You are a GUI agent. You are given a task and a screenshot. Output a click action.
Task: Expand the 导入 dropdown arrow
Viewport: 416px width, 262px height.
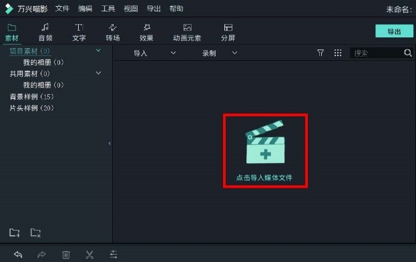173,53
